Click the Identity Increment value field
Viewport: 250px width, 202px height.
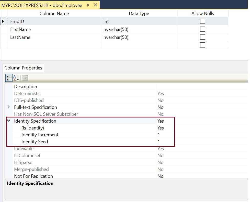(x=202, y=135)
